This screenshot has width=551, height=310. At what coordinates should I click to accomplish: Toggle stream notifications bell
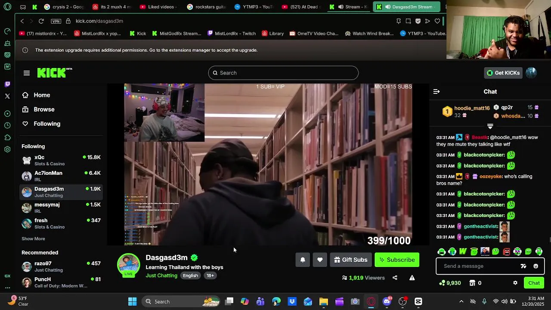pos(303,260)
